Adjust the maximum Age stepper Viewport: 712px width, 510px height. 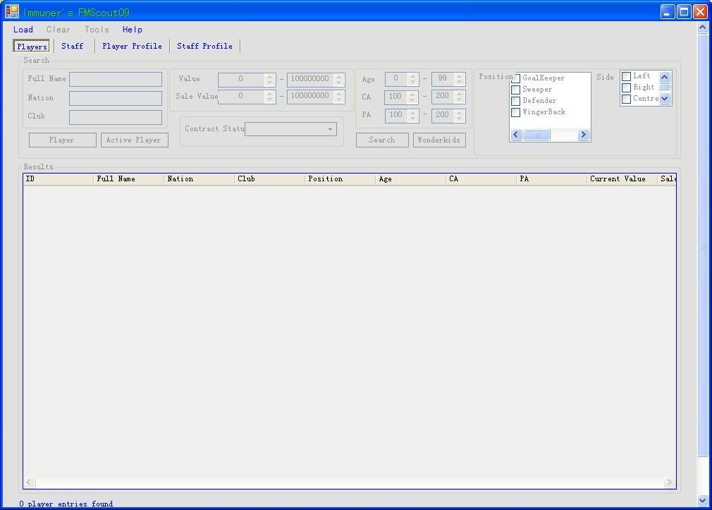[460, 79]
